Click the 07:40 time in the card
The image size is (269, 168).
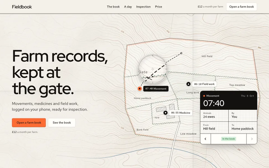coord(214,103)
